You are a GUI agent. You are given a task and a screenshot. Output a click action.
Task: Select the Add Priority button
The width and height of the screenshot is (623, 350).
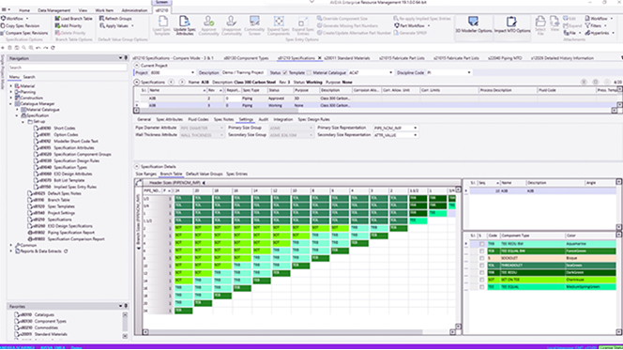pos(68,25)
